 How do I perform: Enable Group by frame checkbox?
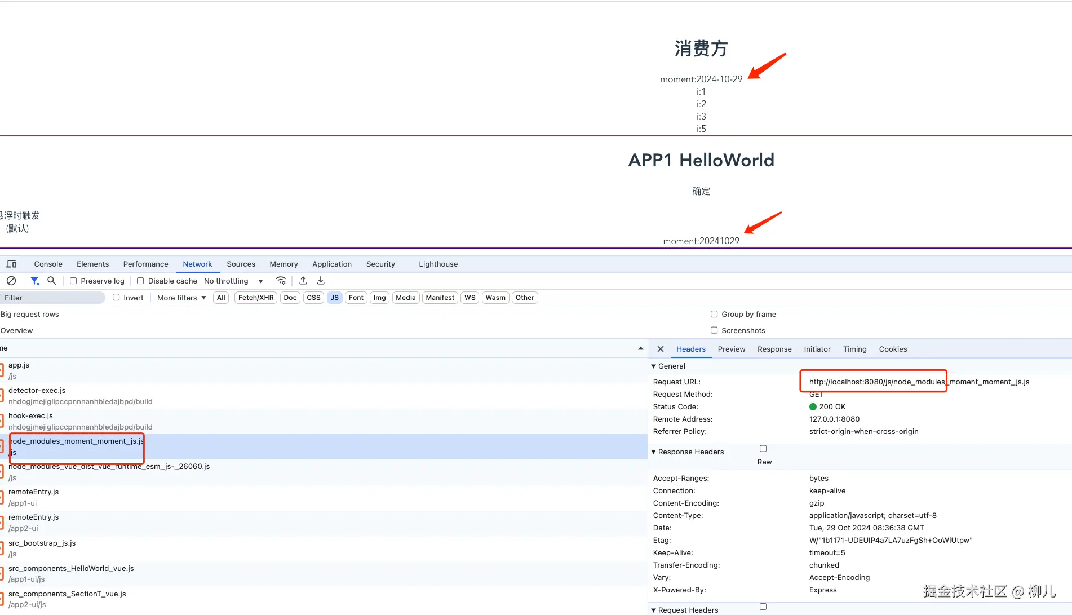[x=714, y=314]
